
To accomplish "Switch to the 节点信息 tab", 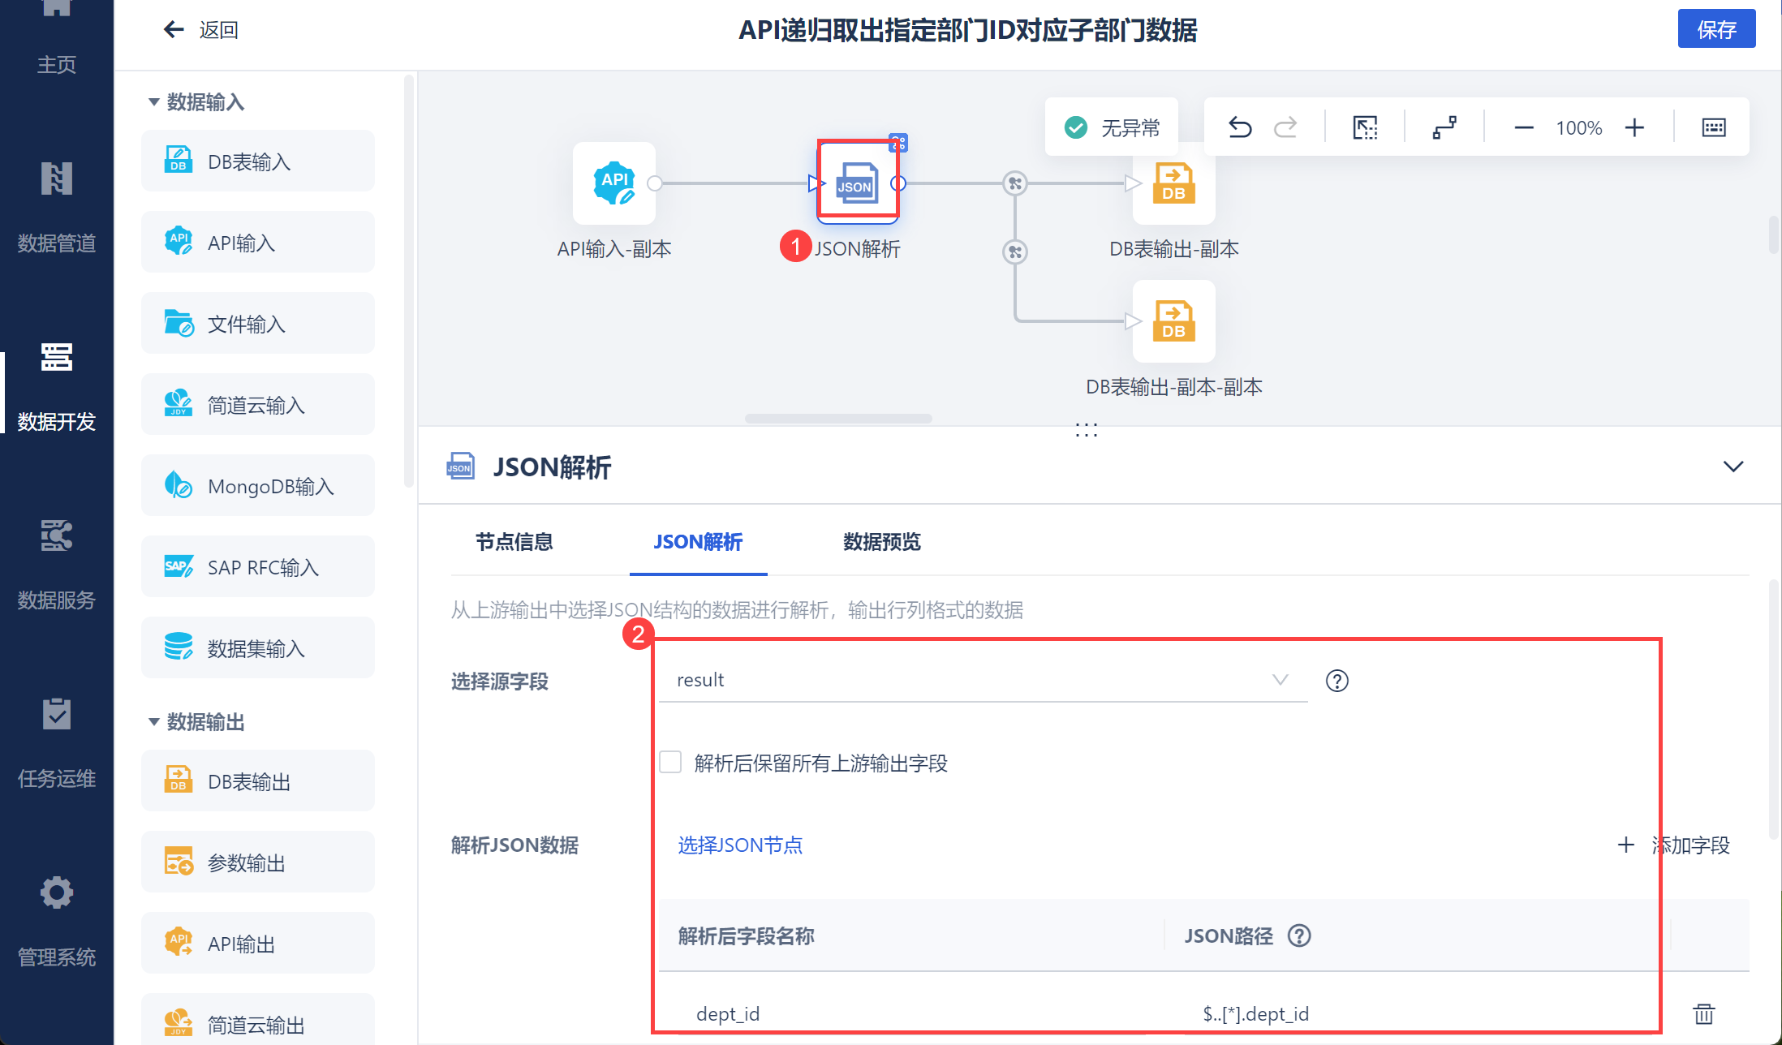I will (514, 542).
